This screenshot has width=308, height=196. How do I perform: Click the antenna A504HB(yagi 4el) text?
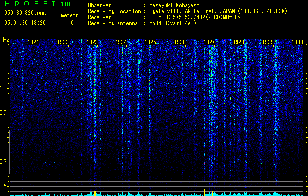tap(173, 23)
